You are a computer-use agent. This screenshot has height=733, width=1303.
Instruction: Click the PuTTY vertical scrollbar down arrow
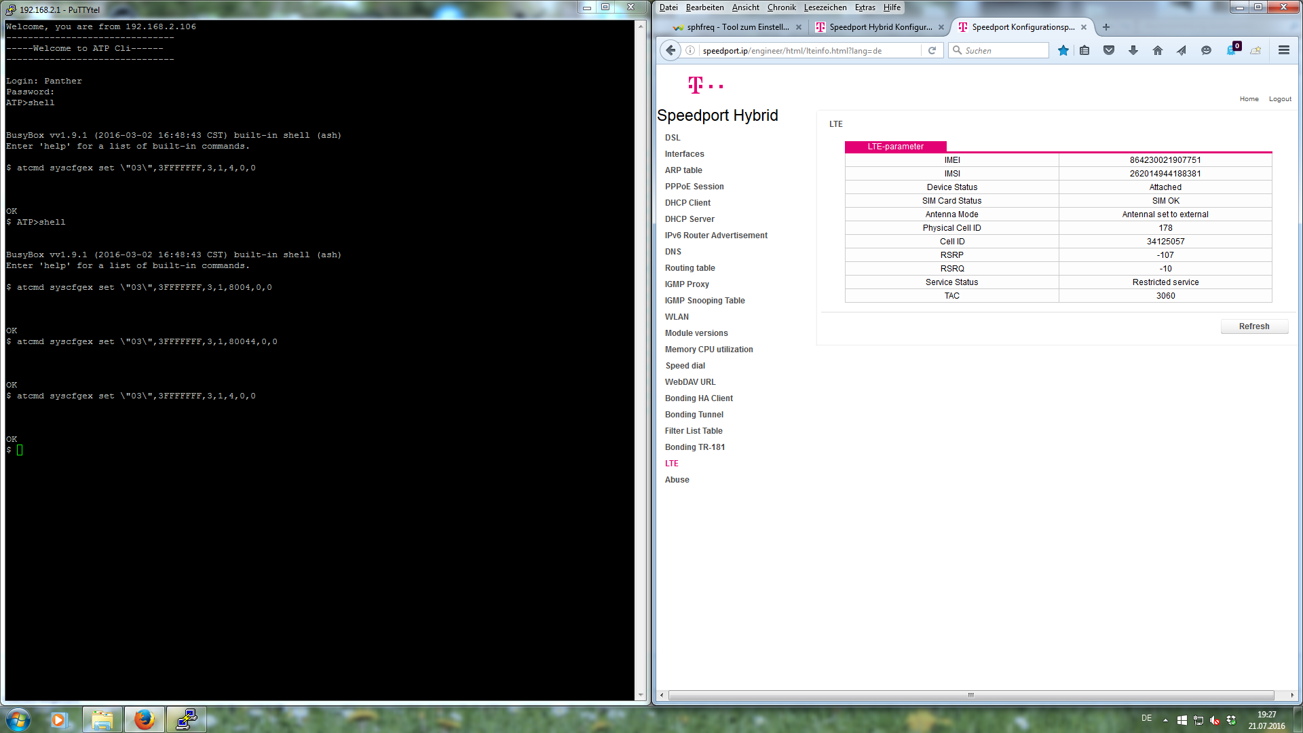(640, 696)
